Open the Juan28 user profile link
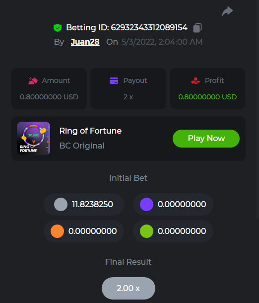 click(x=85, y=42)
